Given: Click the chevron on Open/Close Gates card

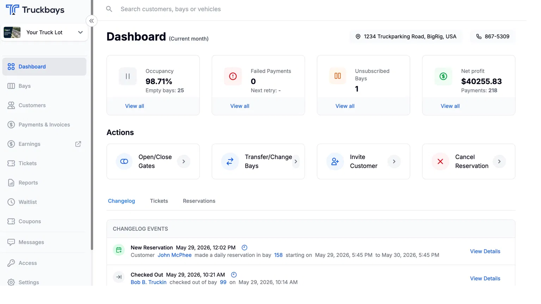Looking at the screenshot, I should coord(184,161).
